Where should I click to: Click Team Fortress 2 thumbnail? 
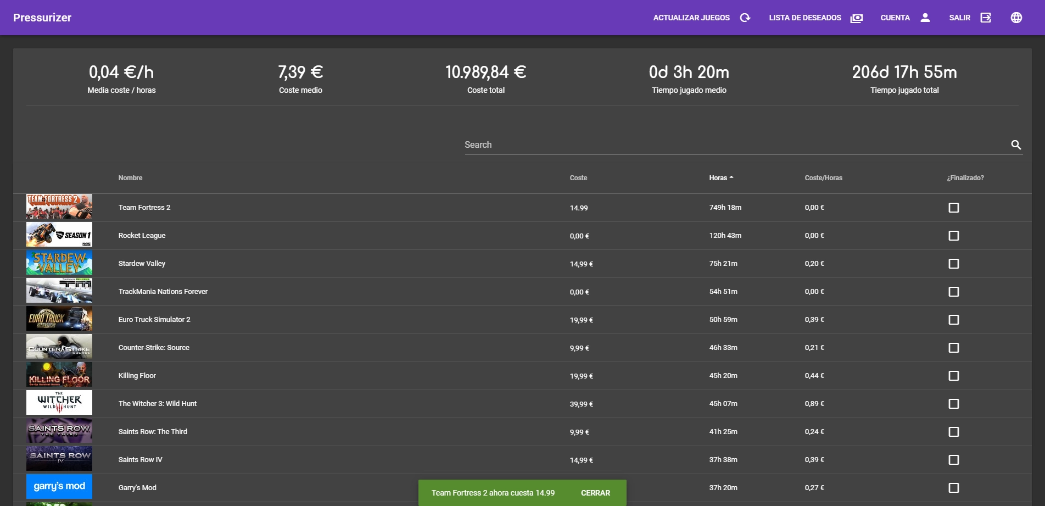coord(59,207)
